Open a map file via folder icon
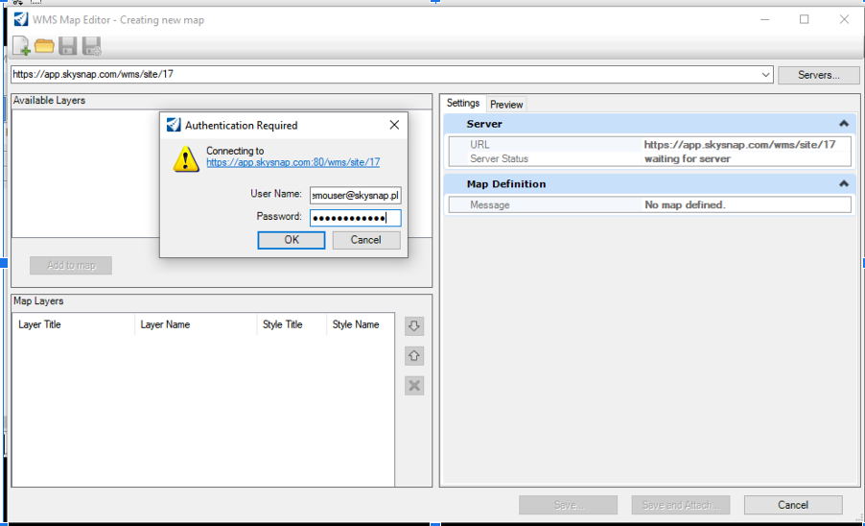This screenshot has width=865, height=526. (44, 46)
